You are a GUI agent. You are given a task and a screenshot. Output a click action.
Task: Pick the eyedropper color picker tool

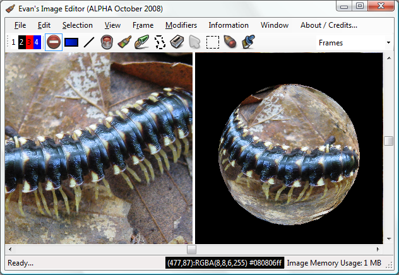click(x=248, y=42)
